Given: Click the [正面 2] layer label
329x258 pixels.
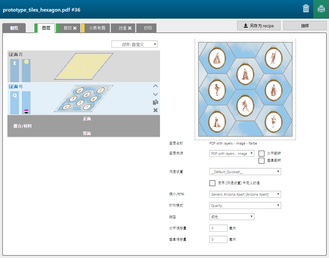Looking at the screenshot, I should (15, 55).
